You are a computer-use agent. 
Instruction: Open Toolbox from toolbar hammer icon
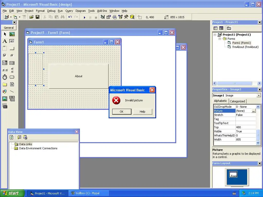[x=126, y=17]
